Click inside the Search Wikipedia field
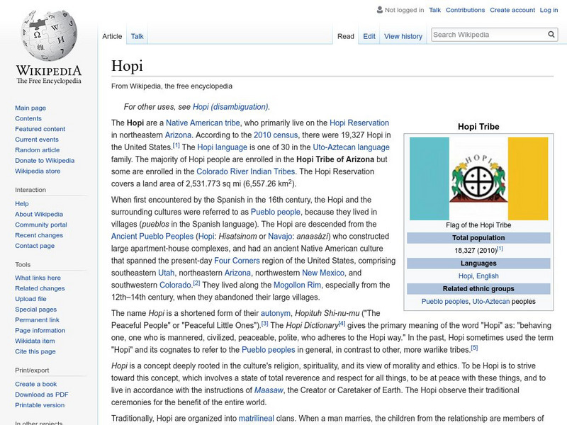Viewport: 567px width, 425px height. coord(488,34)
